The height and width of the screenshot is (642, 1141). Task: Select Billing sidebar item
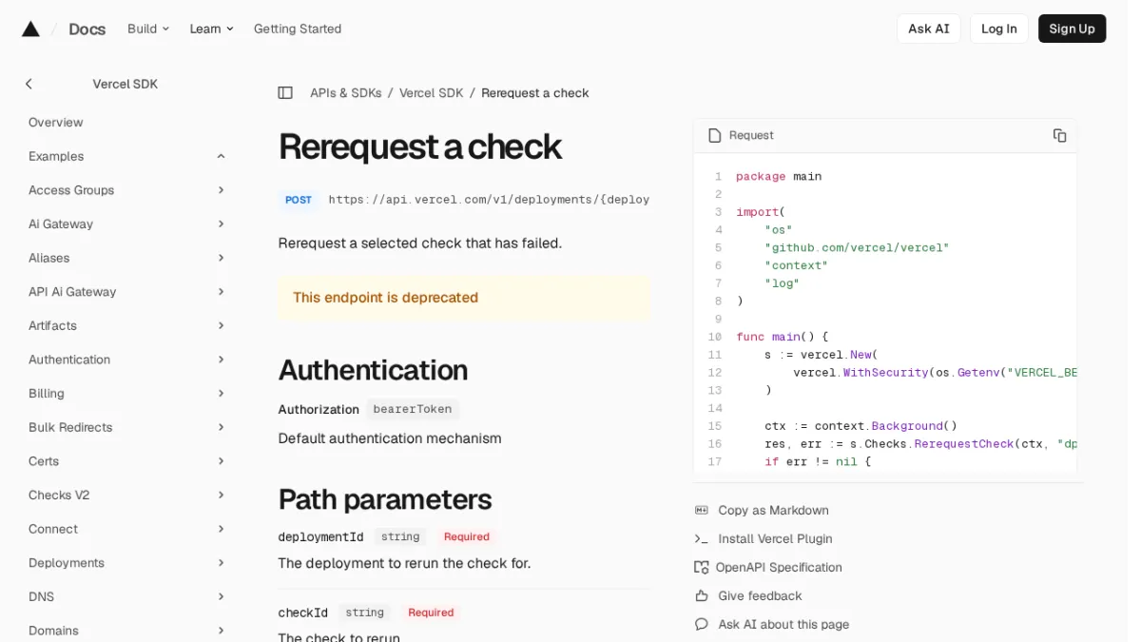[x=47, y=393]
